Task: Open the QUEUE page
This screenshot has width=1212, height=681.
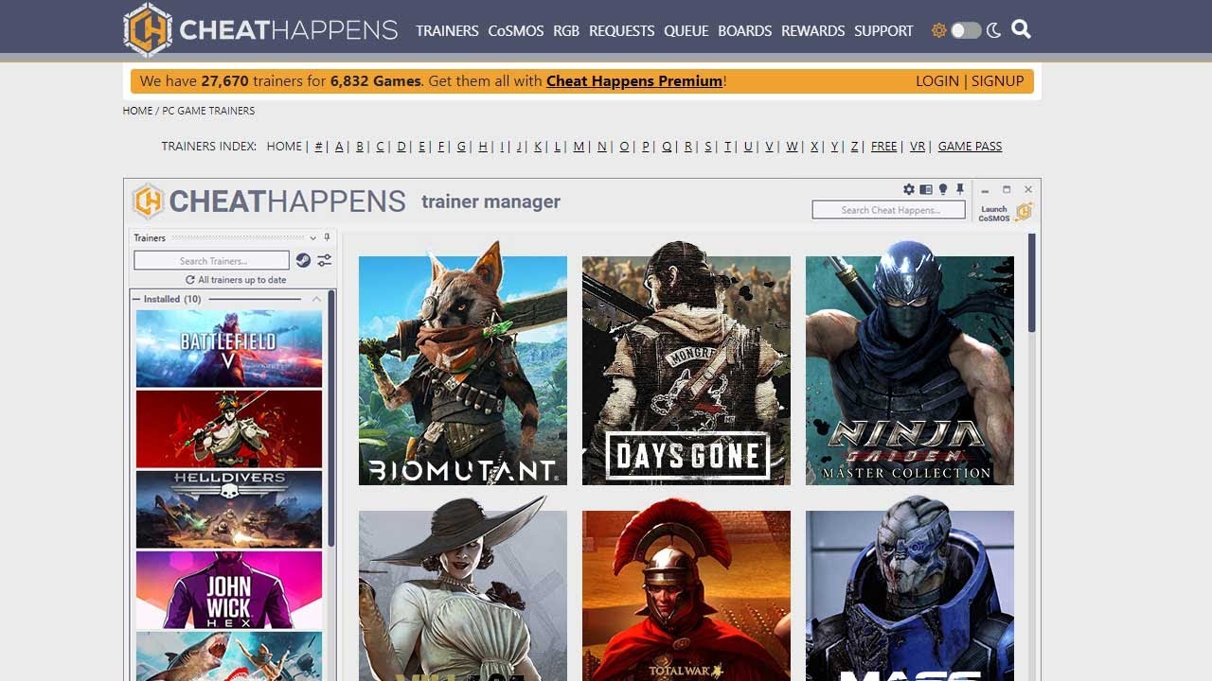Action: point(686,30)
